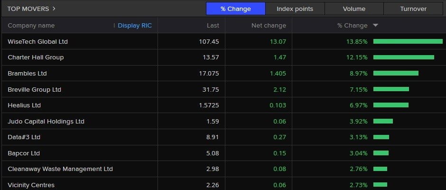Select Judo Capital Holdings Ltd
Screen dimensions: 446x190
coord(46,121)
